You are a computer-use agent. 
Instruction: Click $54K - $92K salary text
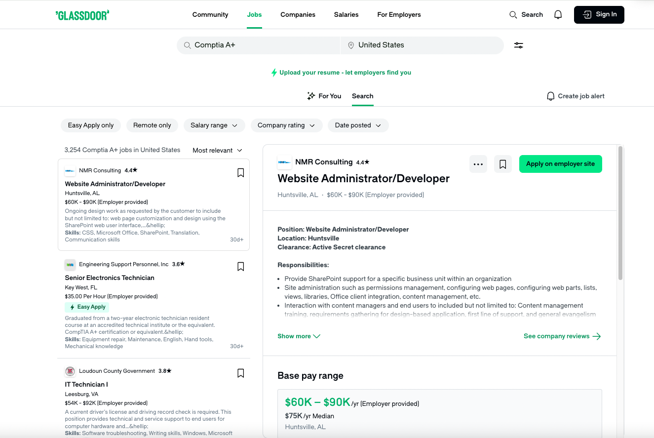106,403
